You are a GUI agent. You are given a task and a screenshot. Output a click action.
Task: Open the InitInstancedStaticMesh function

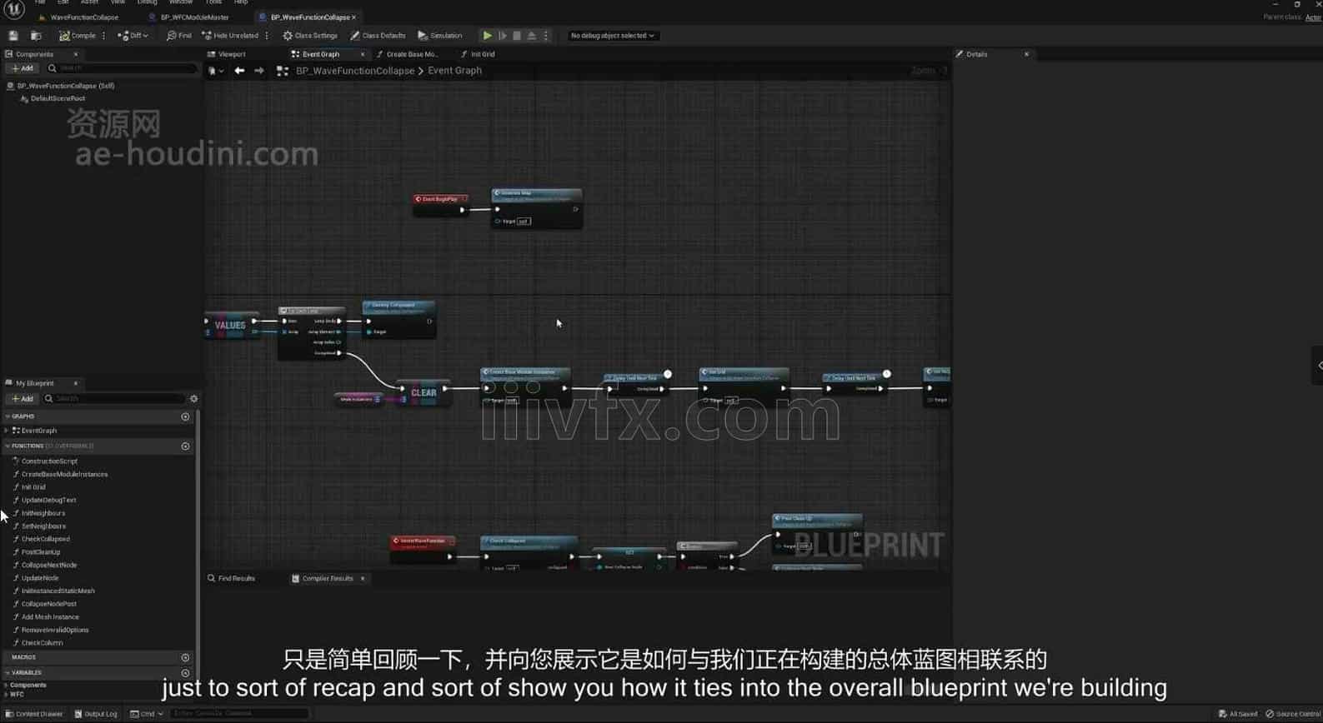[x=58, y=591]
